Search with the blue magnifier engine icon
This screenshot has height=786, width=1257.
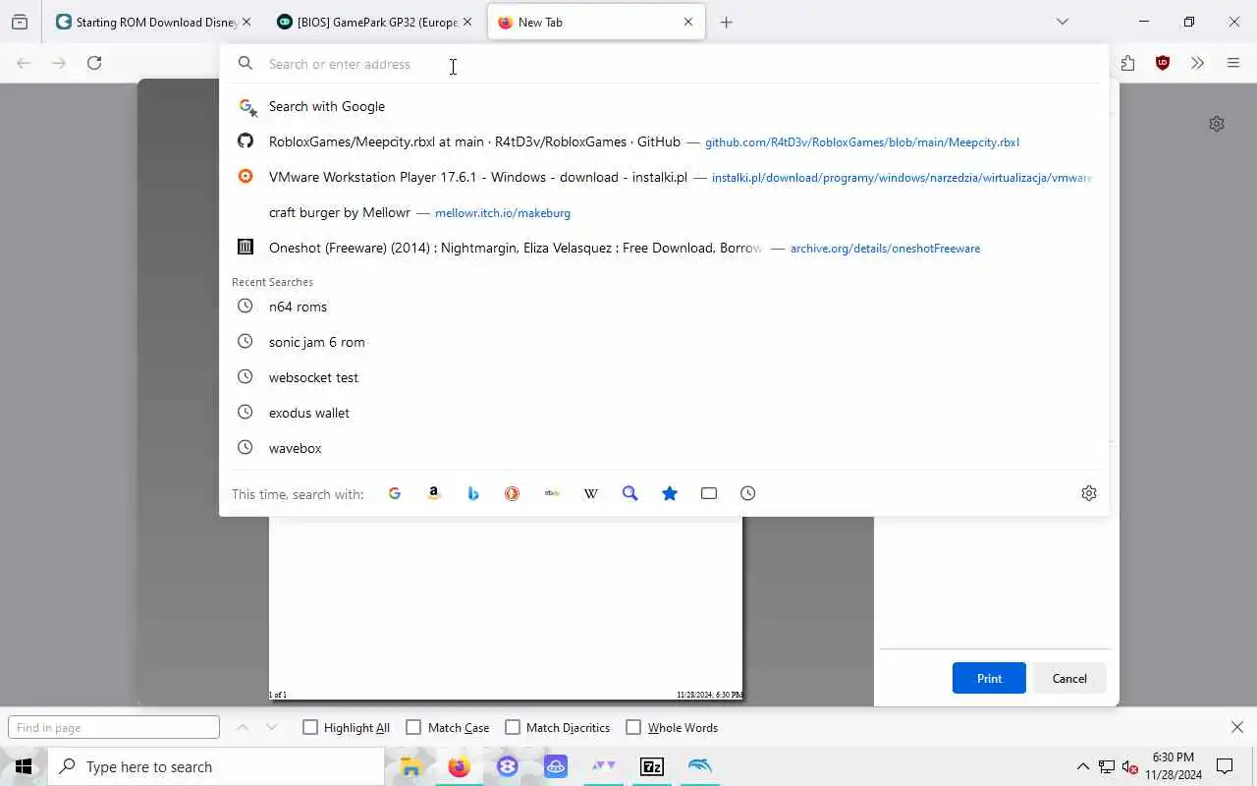(x=630, y=493)
